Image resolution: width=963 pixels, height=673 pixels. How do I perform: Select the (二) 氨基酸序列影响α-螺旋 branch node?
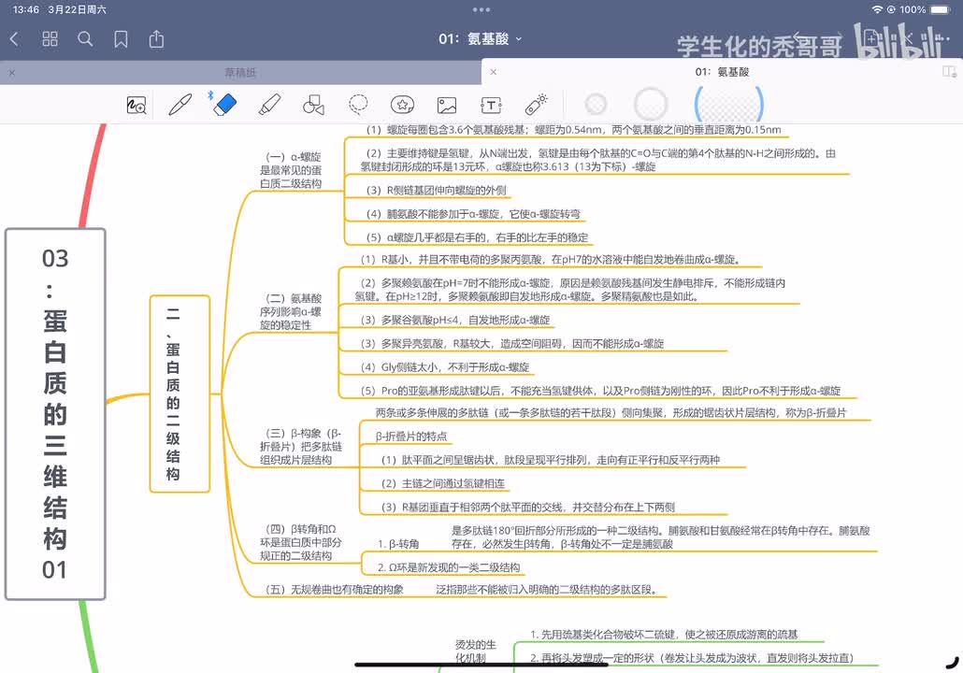coord(291,311)
